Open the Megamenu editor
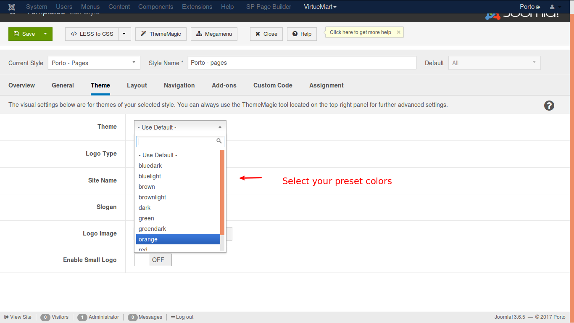 tap(214, 34)
